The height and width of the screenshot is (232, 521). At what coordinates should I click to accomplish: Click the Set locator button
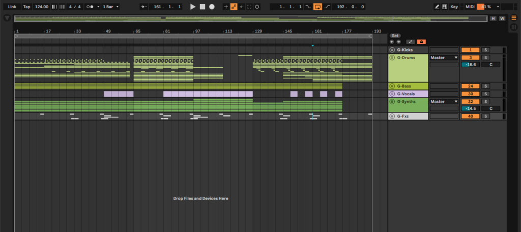[x=395, y=36]
